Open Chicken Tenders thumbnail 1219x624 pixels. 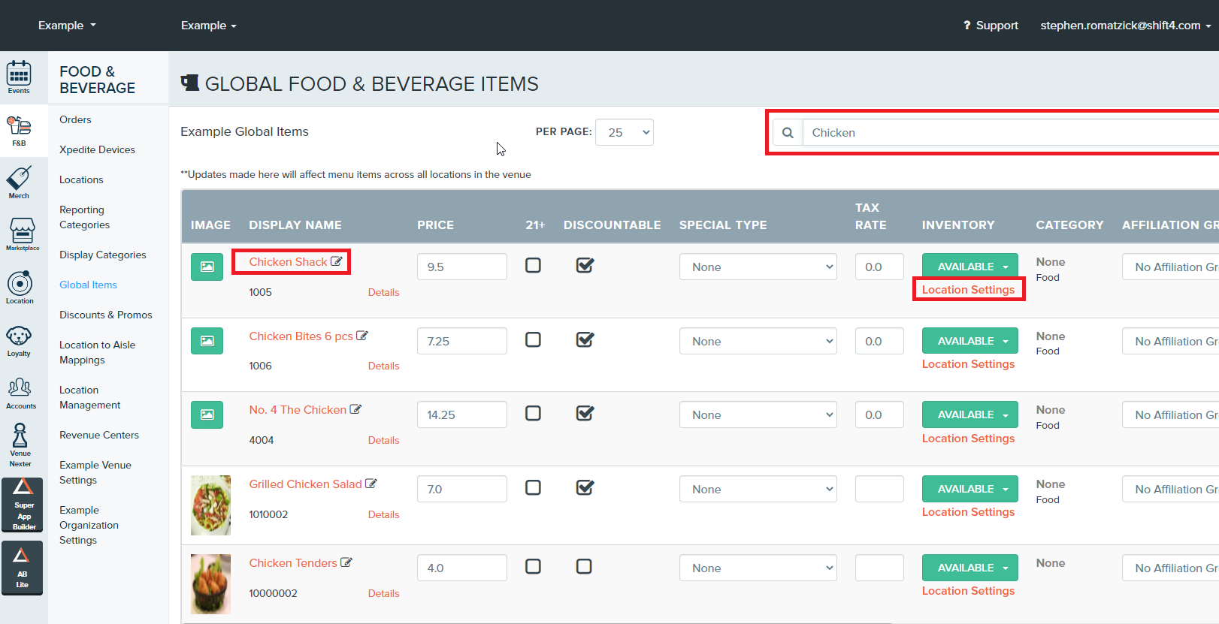tap(210, 584)
